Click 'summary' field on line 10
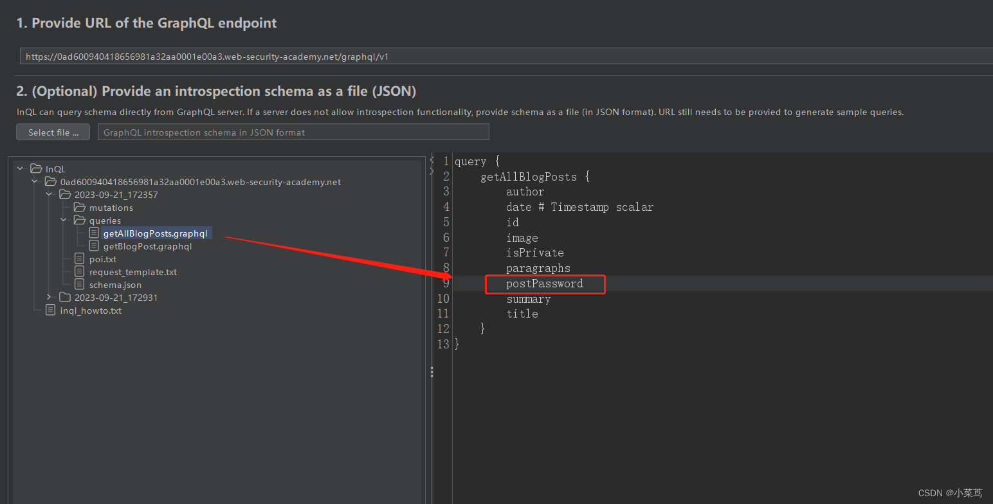This screenshot has height=504, width=993. coord(529,299)
